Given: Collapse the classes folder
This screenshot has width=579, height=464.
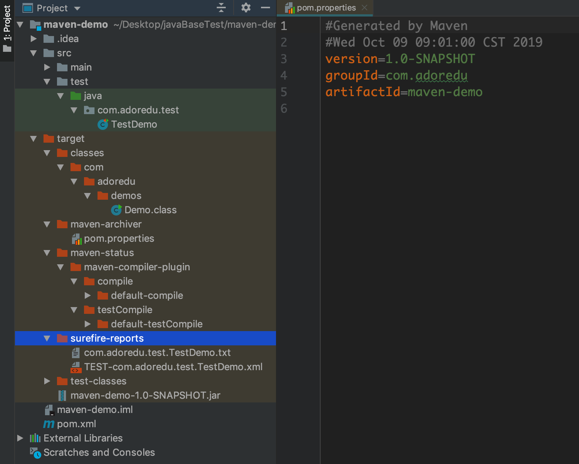Looking at the screenshot, I should (x=47, y=153).
